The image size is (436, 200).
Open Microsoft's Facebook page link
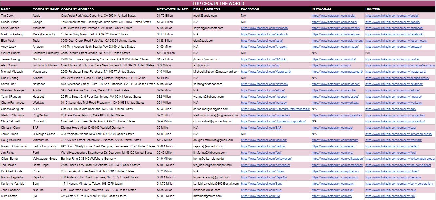[x=265, y=28]
